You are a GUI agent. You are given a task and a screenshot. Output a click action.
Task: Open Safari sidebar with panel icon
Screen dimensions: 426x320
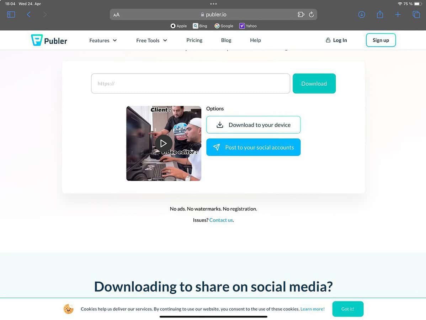(x=11, y=14)
